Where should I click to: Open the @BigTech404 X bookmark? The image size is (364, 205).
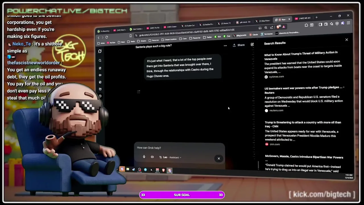click(239, 36)
